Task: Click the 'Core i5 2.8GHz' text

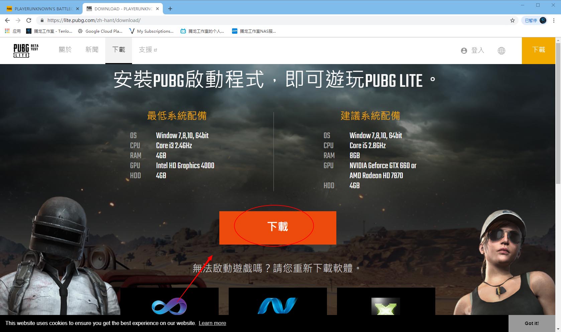Action: click(x=368, y=145)
